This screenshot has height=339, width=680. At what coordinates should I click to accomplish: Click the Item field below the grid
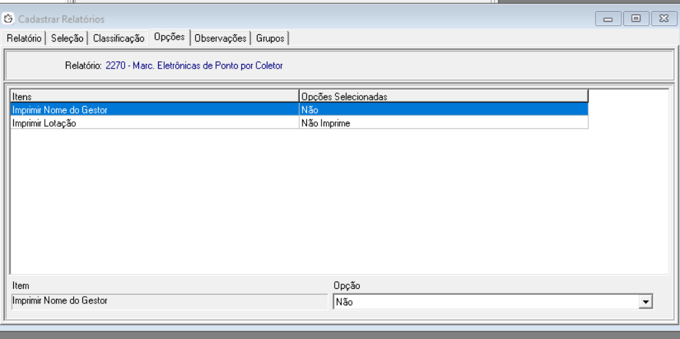[168, 301]
